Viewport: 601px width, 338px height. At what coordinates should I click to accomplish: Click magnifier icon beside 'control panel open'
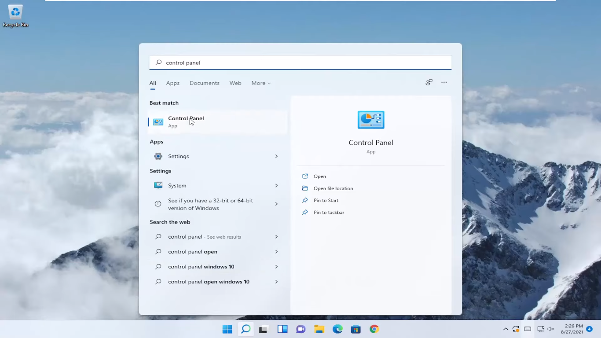coord(158,252)
